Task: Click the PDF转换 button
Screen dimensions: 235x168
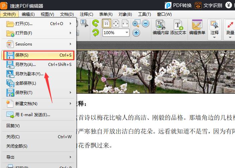Action: pyautogui.click(x=178, y=5)
